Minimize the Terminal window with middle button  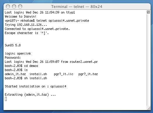(x=14, y=6)
